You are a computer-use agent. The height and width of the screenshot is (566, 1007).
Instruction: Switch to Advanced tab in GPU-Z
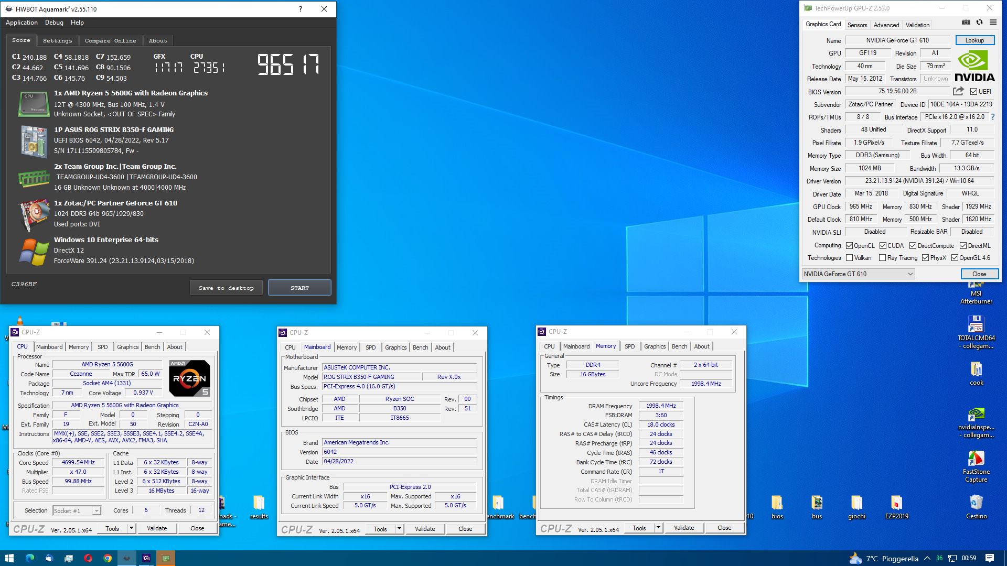(886, 25)
